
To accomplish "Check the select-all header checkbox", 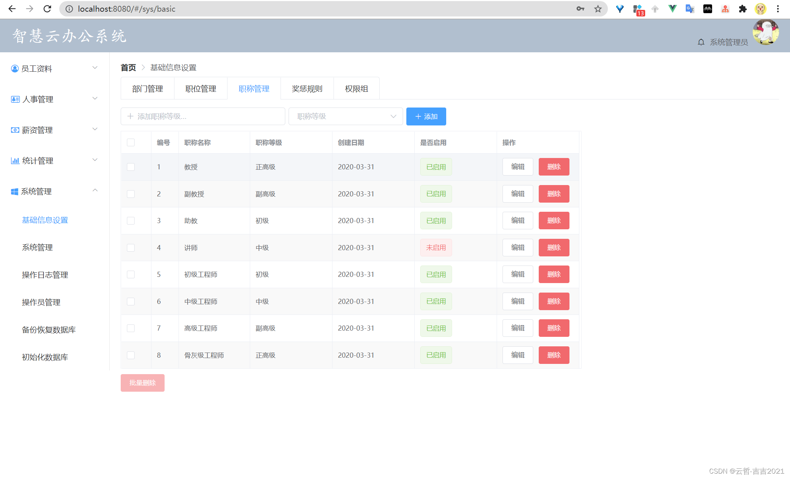I will click(131, 143).
